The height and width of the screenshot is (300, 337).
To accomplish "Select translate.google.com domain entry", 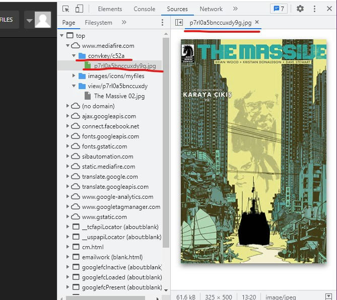I will pos(110,177).
